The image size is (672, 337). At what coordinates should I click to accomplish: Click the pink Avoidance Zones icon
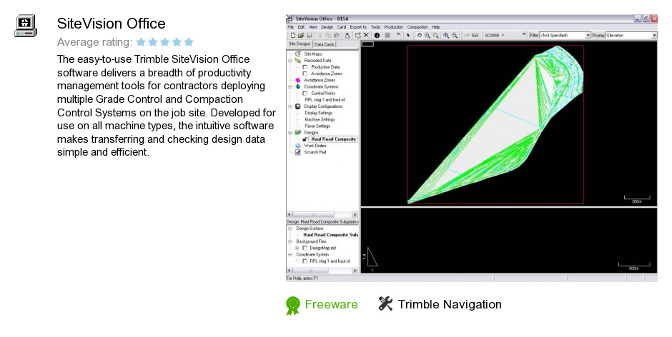[298, 80]
